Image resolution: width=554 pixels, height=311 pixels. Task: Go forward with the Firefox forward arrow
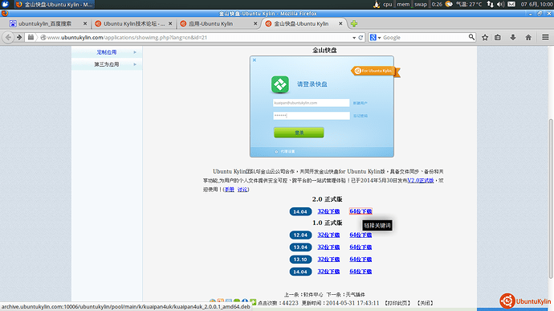click(19, 37)
